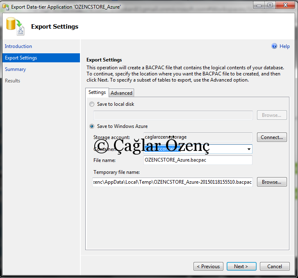Click the title bar application icon
The width and height of the screenshot is (298, 278).
[6, 7]
